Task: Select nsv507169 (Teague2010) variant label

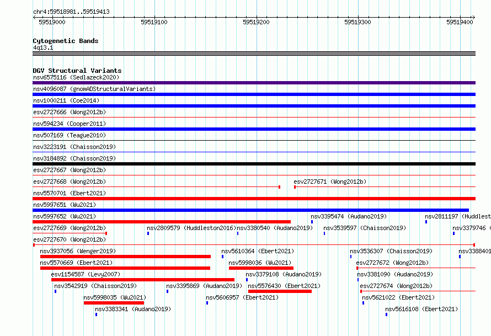Action: 70,135
